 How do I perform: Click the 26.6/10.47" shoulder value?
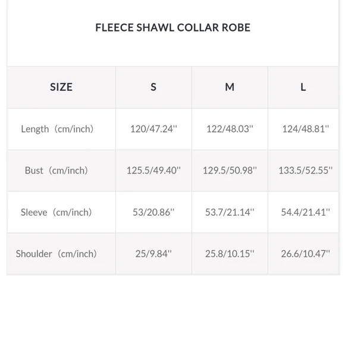(x=305, y=254)
